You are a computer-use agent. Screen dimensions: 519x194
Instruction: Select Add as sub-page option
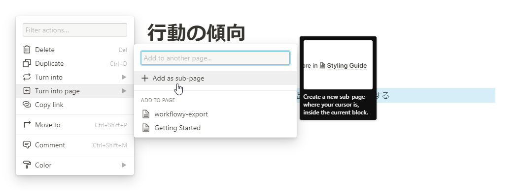(215, 78)
